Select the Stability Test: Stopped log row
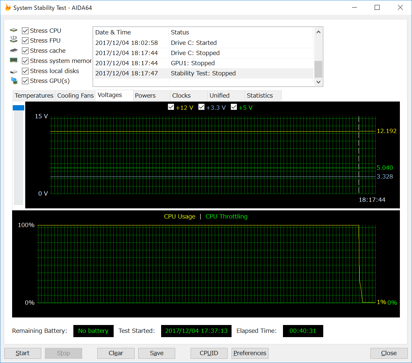The height and width of the screenshot is (363, 412). (203, 73)
